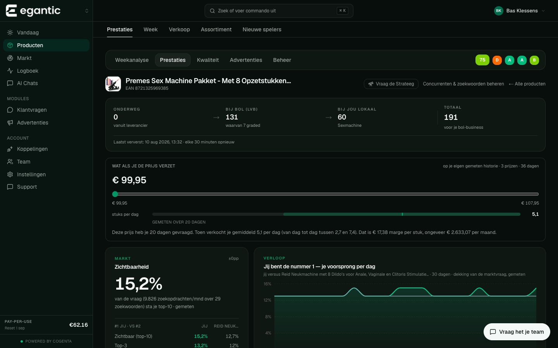Image resolution: width=558 pixels, height=348 pixels.
Task: Click the ±0pp change indicator
Action: 234,258
